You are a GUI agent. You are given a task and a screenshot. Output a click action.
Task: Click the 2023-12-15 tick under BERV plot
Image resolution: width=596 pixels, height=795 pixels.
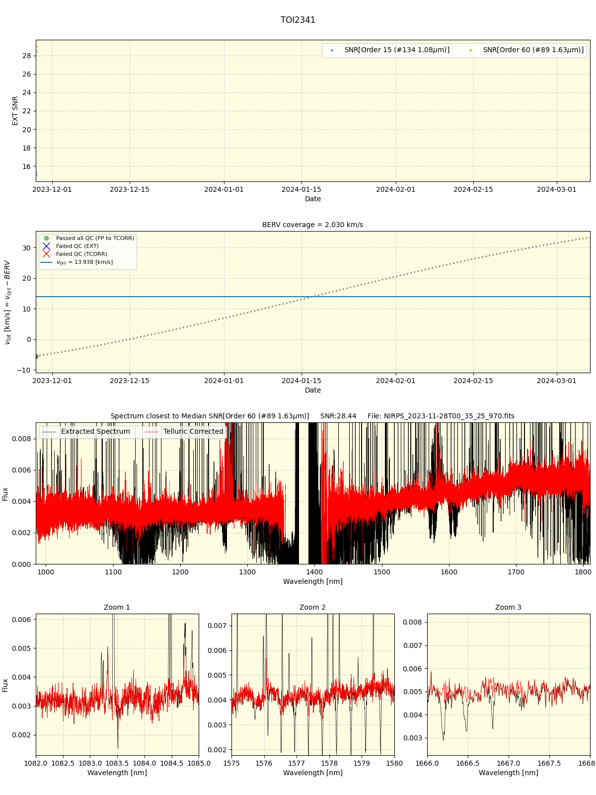130,381
